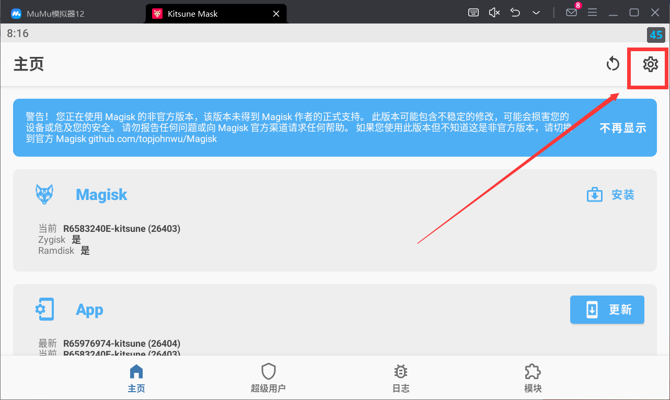
Task: Unmute emulator using speaker icon
Action: [x=494, y=13]
